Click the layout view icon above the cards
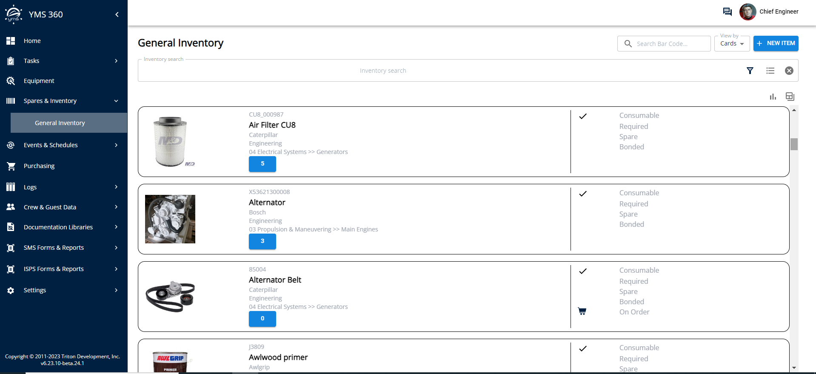Viewport: 816px width, 374px height. (790, 97)
